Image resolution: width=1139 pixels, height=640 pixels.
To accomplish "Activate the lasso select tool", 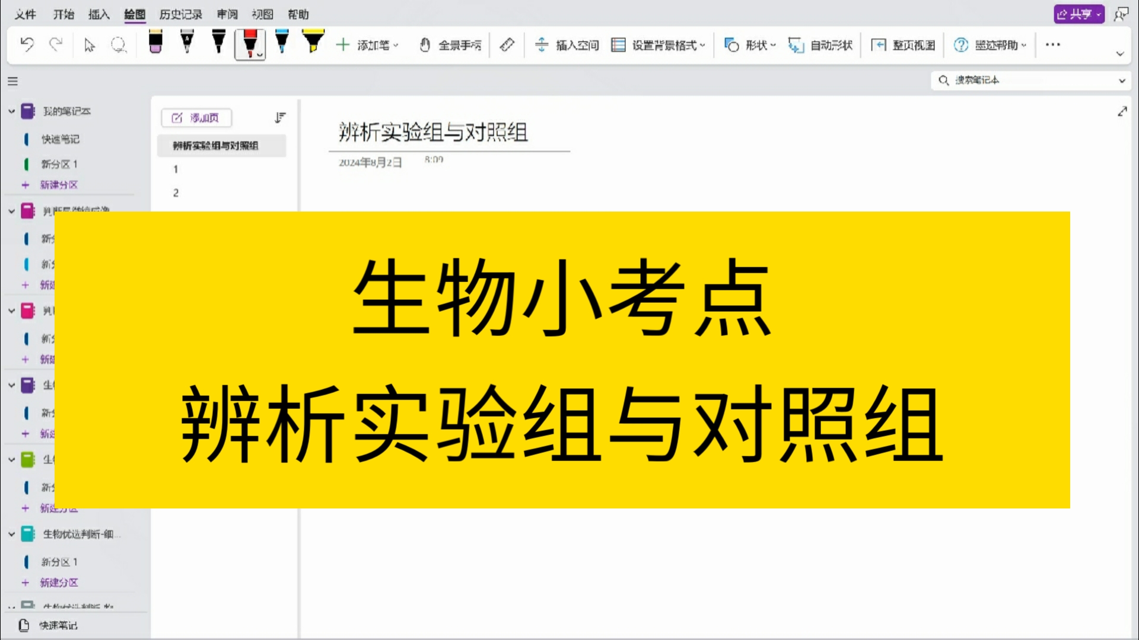I will (119, 45).
